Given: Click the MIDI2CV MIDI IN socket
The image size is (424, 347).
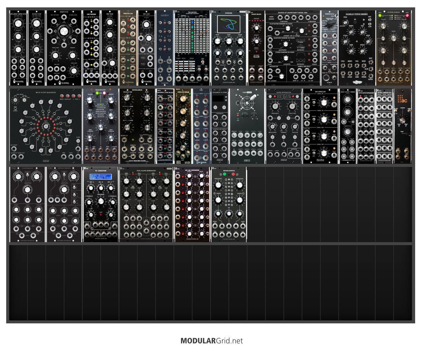Looking at the screenshot, I should point(326,78).
